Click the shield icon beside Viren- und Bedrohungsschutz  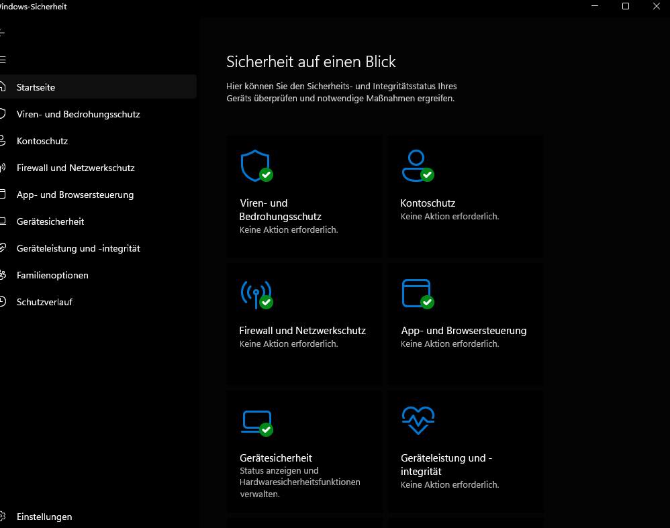pyautogui.click(x=2, y=113)
